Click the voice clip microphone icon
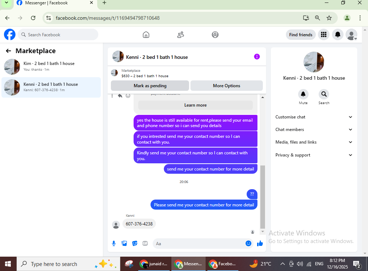The image size is (368, 271). point(114,243)
